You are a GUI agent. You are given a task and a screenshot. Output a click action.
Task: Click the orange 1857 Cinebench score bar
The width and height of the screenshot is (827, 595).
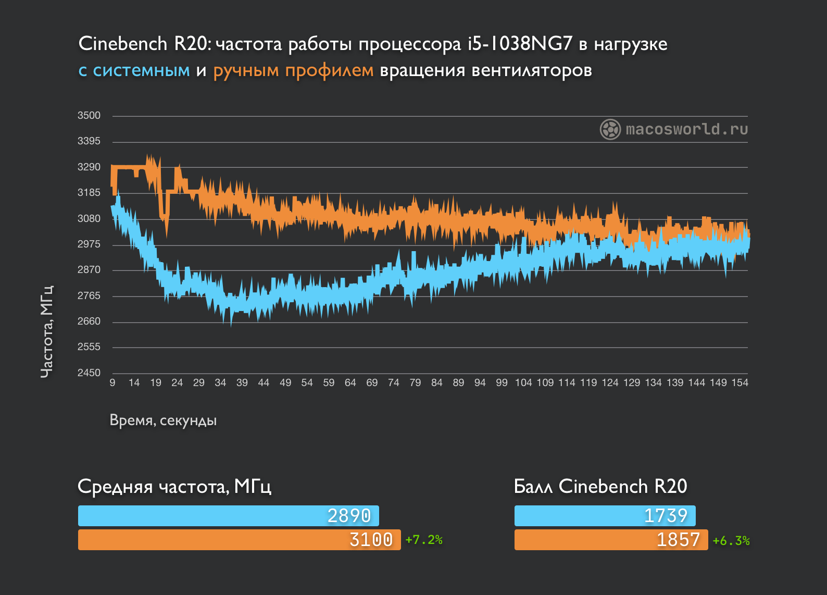click(611, 540)
